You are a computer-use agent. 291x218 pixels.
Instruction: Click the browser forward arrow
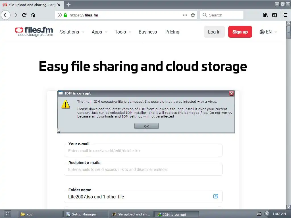pyautogui.click(x=15, y=15)
